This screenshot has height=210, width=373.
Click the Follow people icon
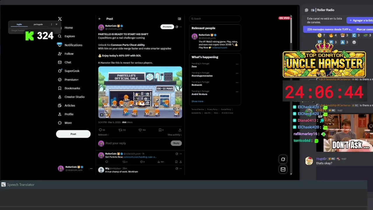click(60, 54)
